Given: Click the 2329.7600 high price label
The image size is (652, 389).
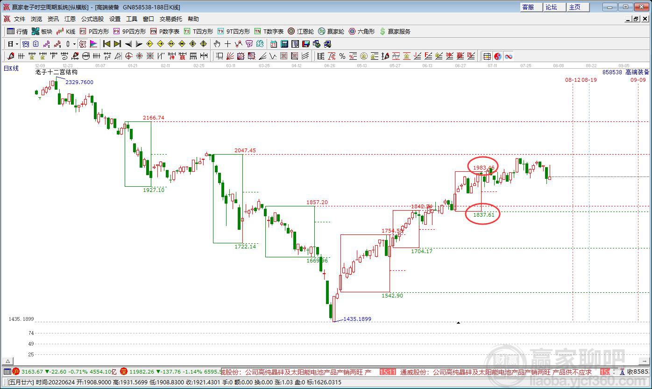Looking at the screenshot, I should pyautogui.click(x=79, y=82).
